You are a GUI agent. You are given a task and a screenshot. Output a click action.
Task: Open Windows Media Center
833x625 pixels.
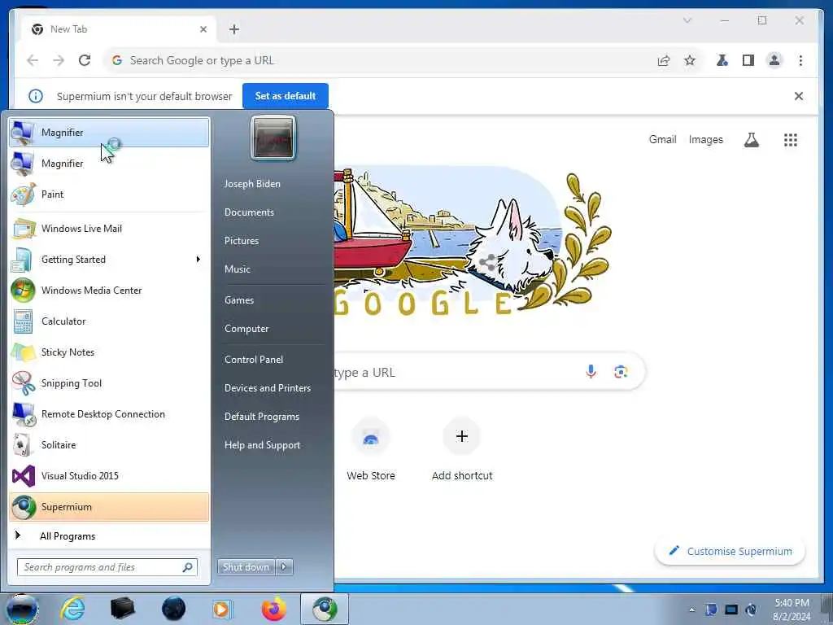point(109,291)
